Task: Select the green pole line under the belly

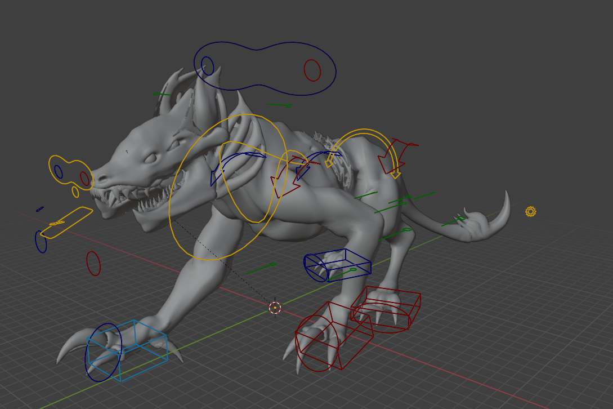Action: click(x=261, y=268)
